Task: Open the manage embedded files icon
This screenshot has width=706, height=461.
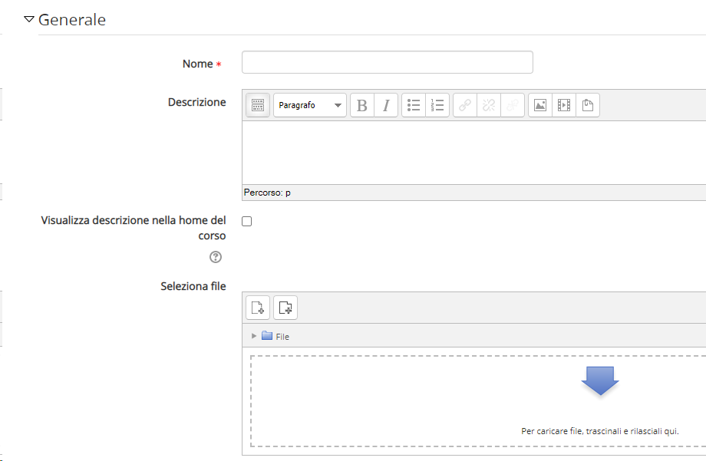Action: 588,105
